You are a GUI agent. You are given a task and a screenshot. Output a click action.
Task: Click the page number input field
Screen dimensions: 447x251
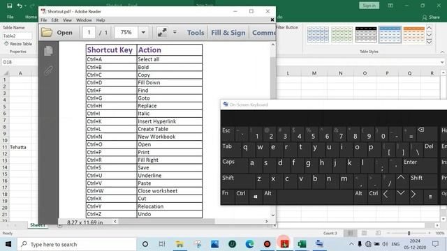coord(89,33)
